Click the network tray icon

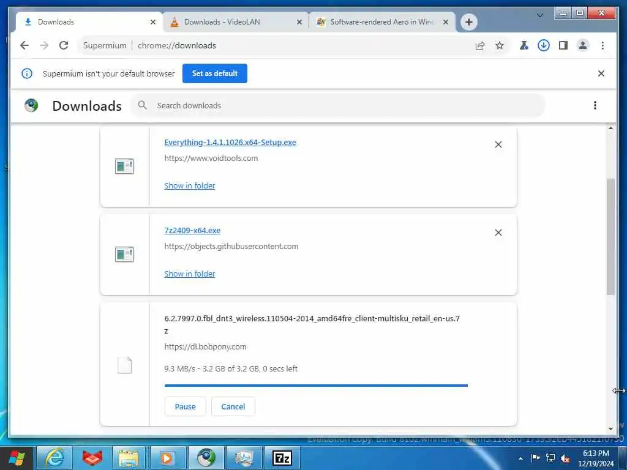550,458
